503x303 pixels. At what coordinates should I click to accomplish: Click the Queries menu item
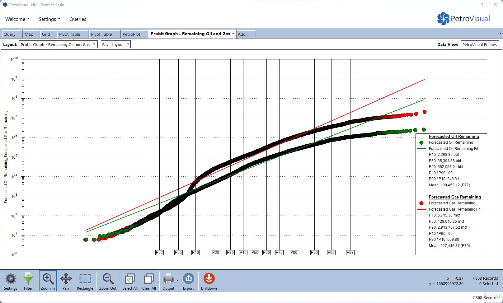coord(78,19)
